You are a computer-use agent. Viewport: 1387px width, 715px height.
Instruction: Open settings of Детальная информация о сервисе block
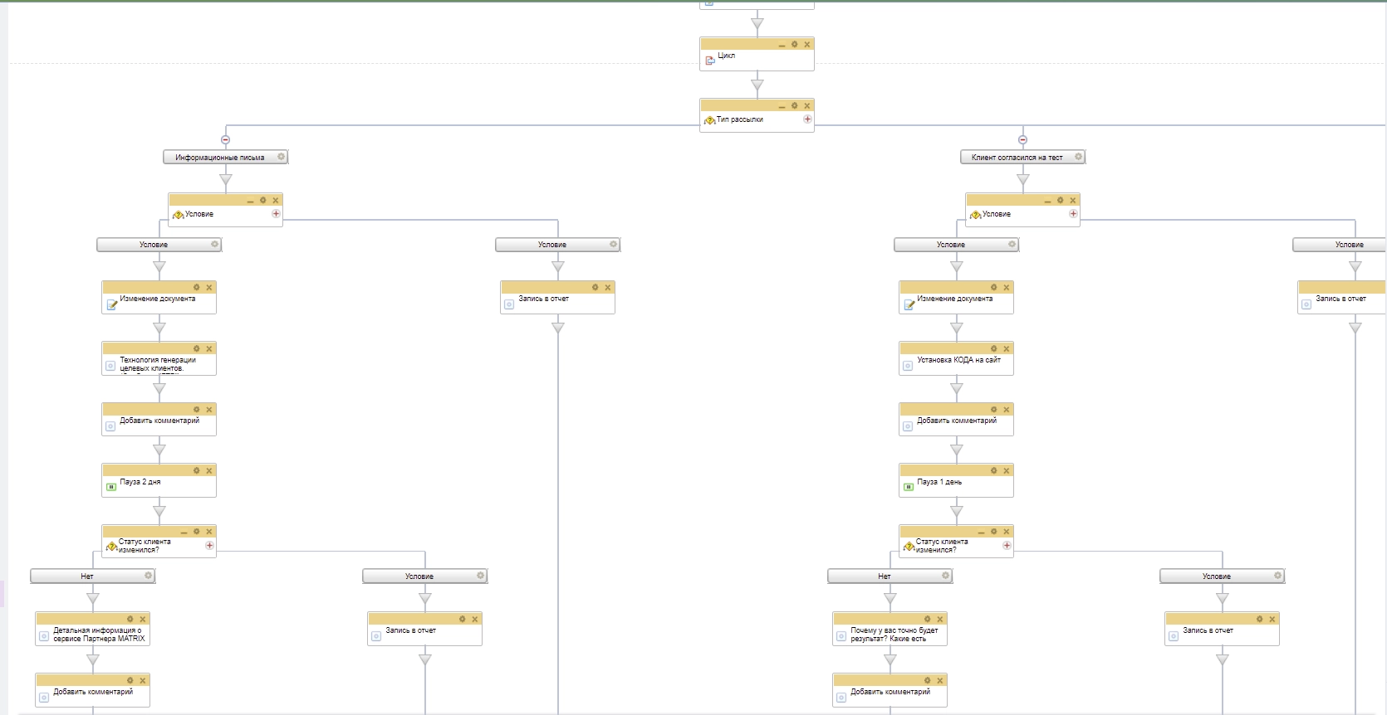point(130,620)
